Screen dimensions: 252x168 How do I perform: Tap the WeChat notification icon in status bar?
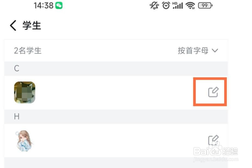click(59, 5)
